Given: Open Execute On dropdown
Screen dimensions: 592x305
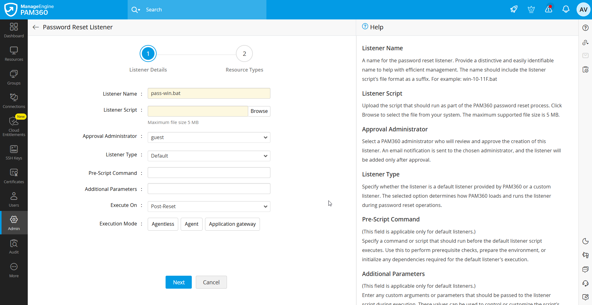Looking at the screenshot, I should pyautogui.click(x=209, y=207).
